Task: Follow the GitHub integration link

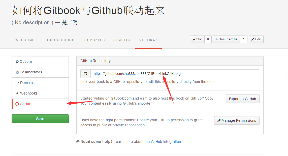Action: click(x=163, y=142)
